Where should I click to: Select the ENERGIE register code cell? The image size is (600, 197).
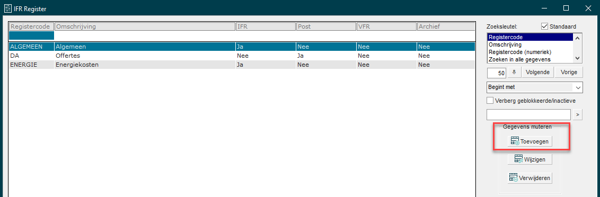(32, 65)
